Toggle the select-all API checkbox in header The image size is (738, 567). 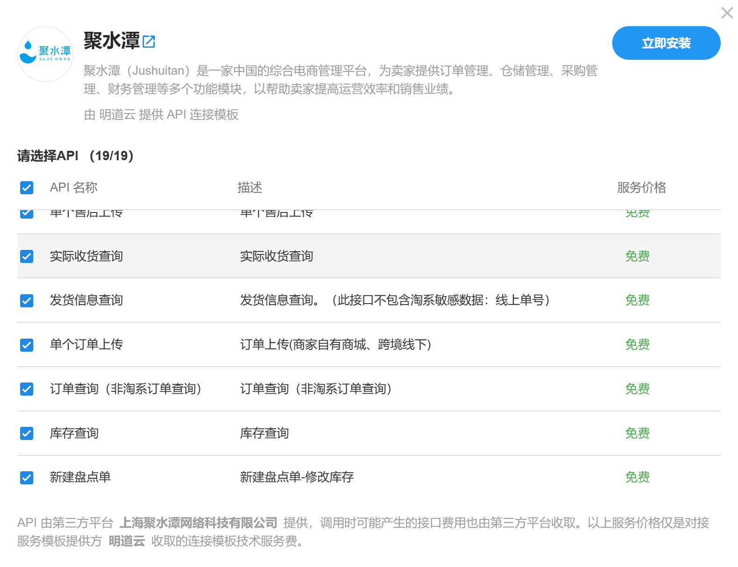tap(27, 188)
